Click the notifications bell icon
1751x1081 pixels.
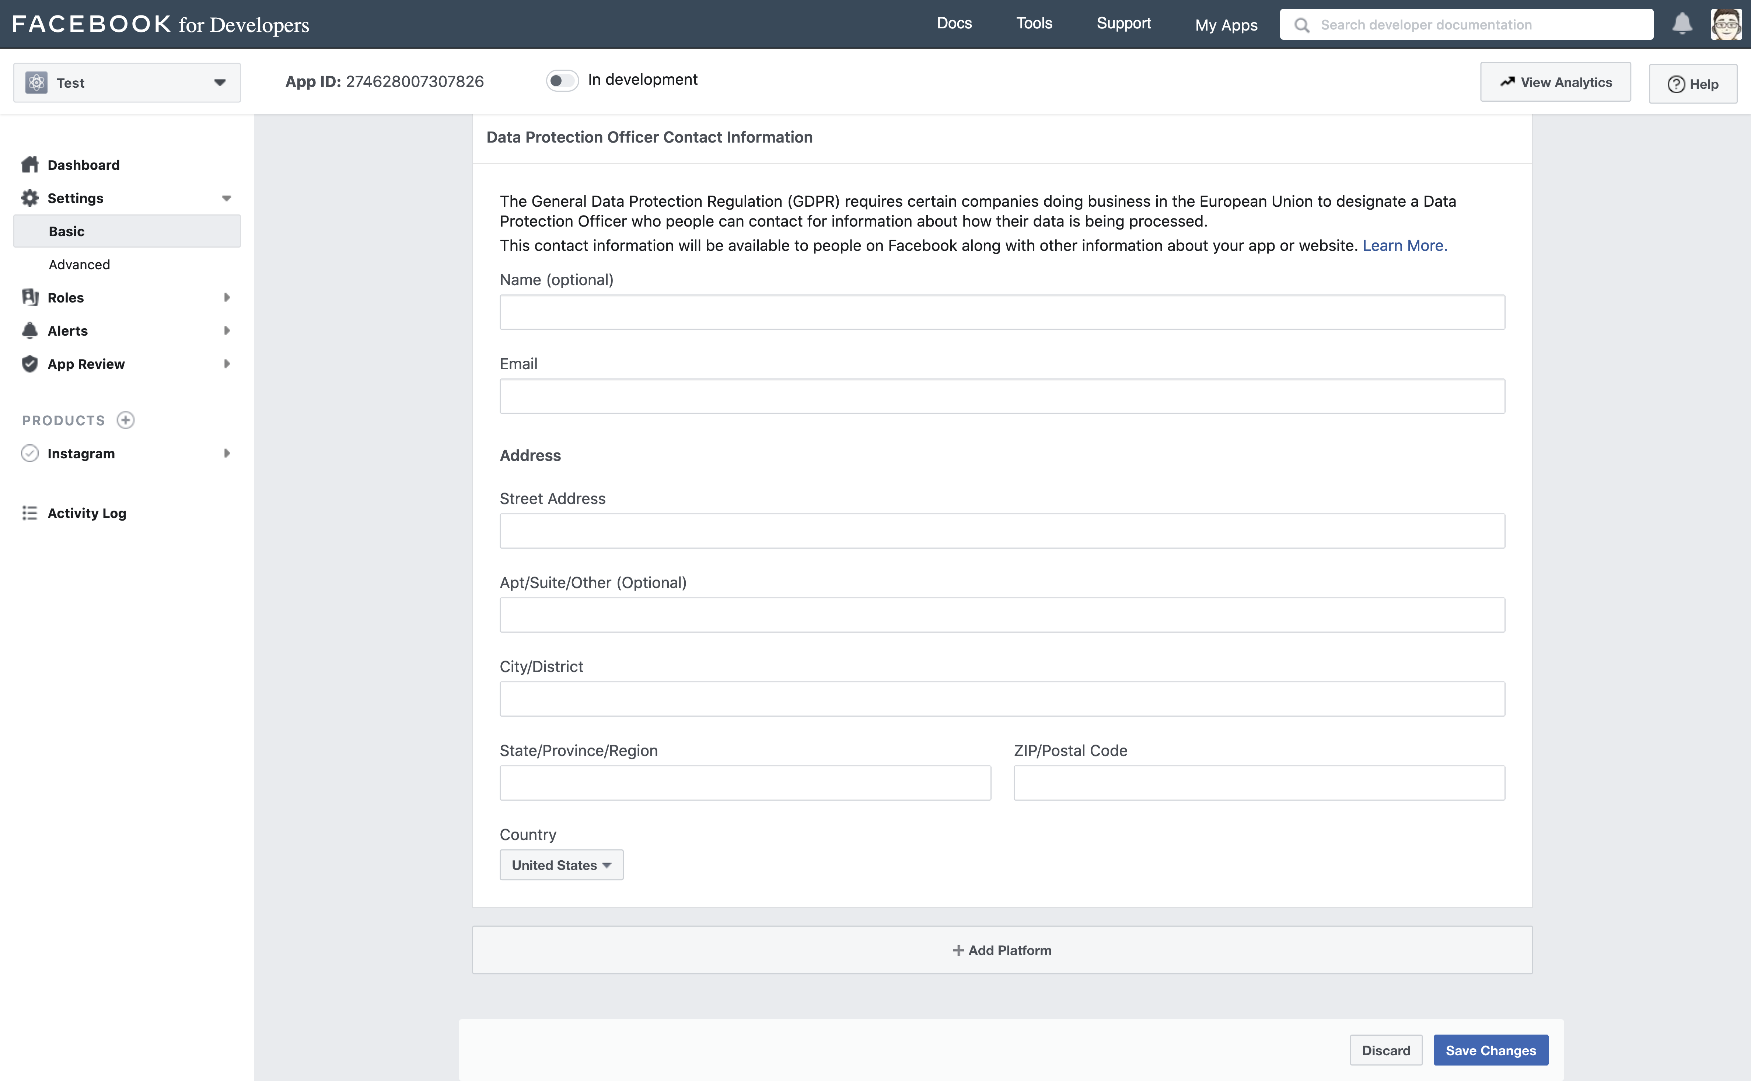coord(1682,24)
